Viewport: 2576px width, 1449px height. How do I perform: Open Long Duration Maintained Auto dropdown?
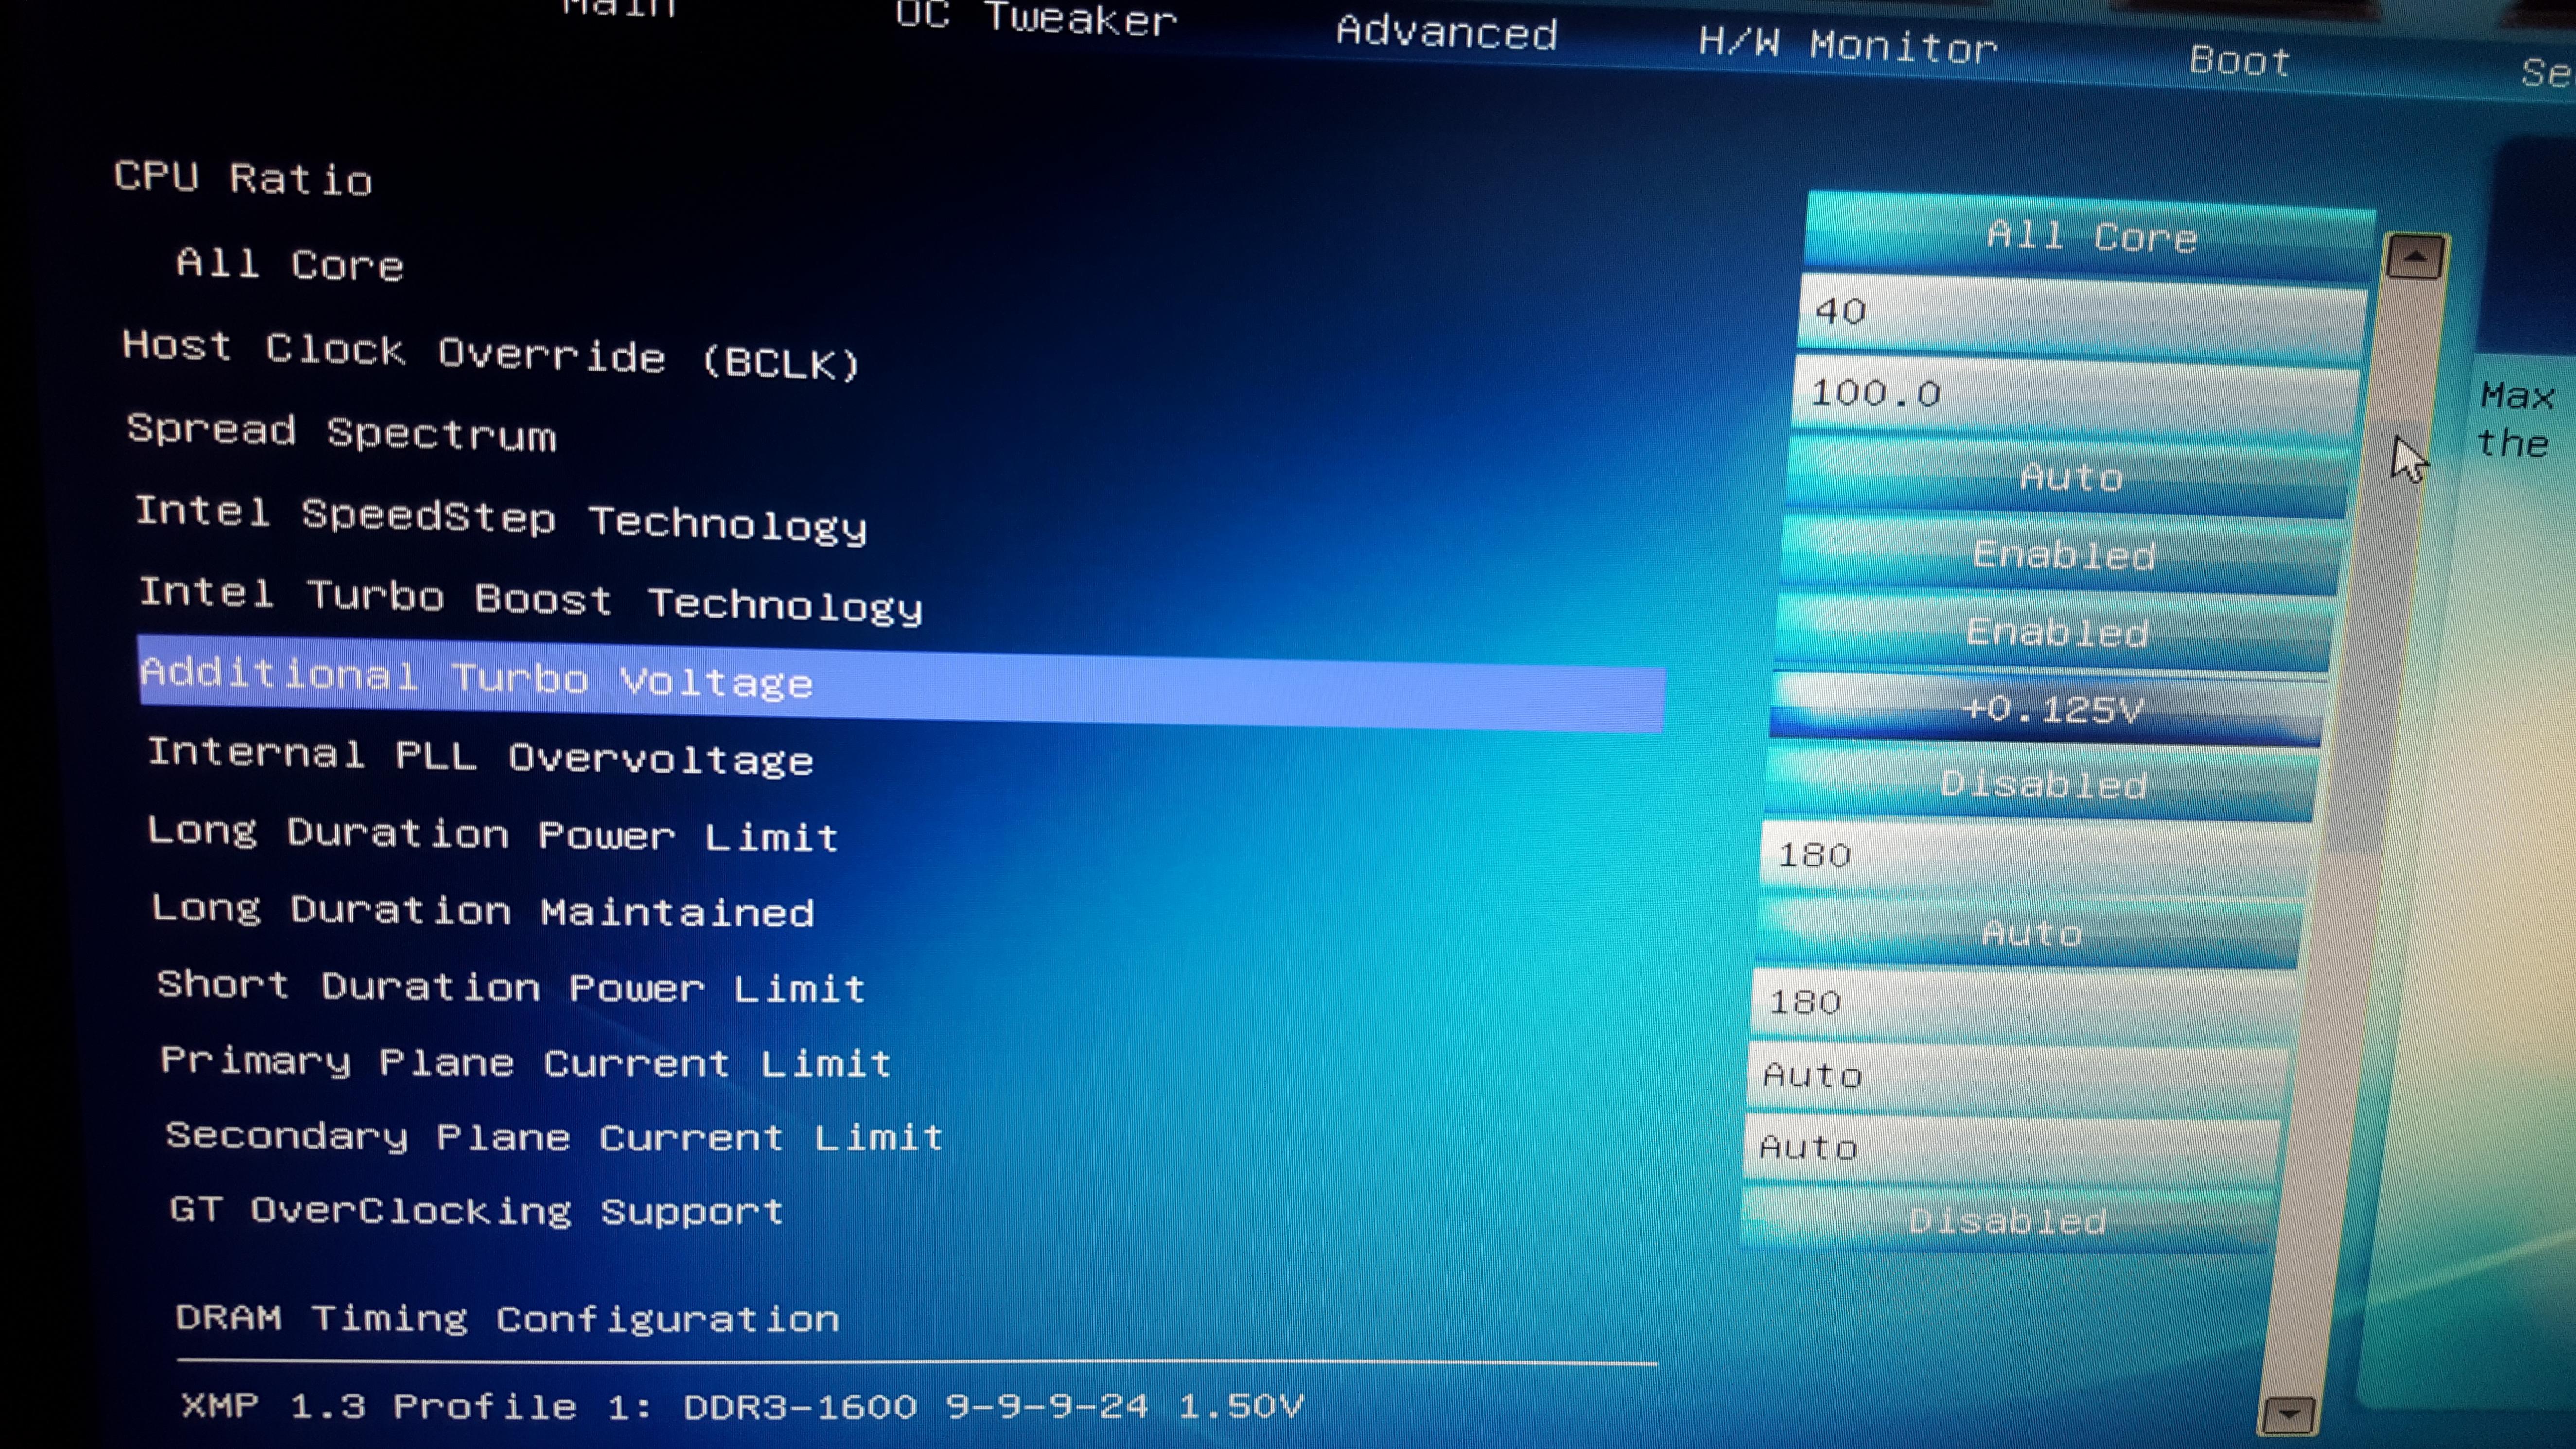[x=2030, y=933]
